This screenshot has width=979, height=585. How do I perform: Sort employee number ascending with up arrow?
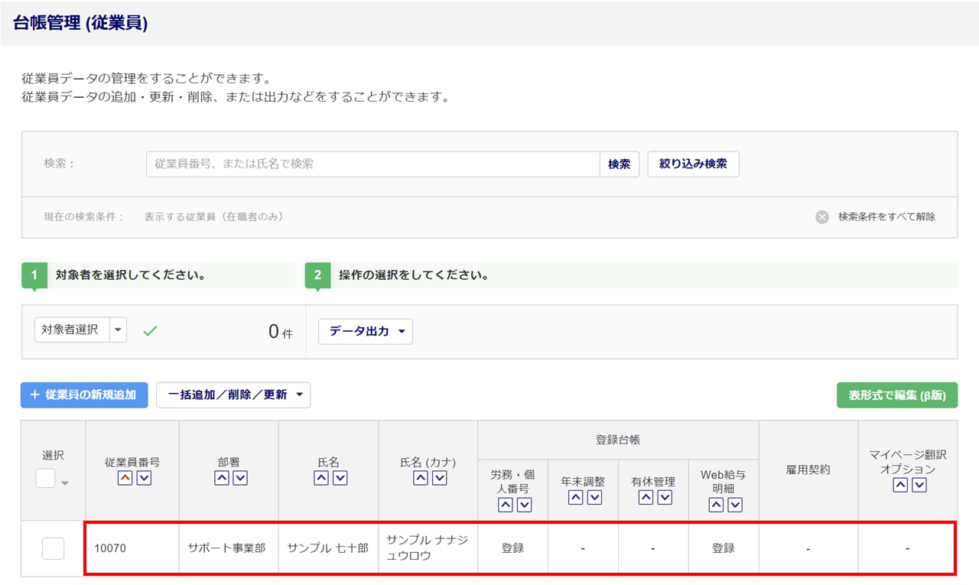pos(124,478)
